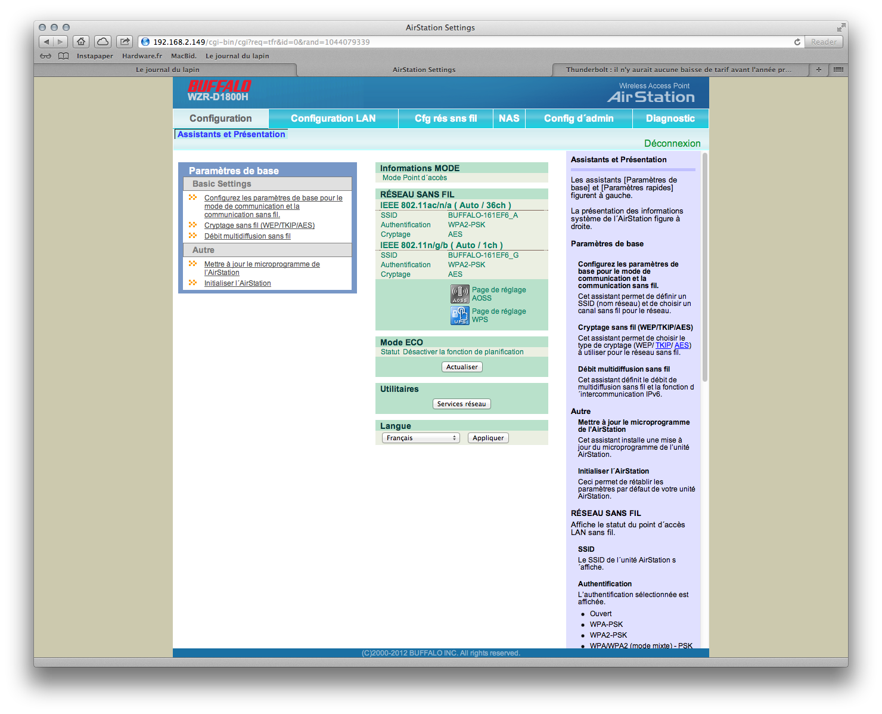Reload the page with refresh icon

tap(797, 42)
